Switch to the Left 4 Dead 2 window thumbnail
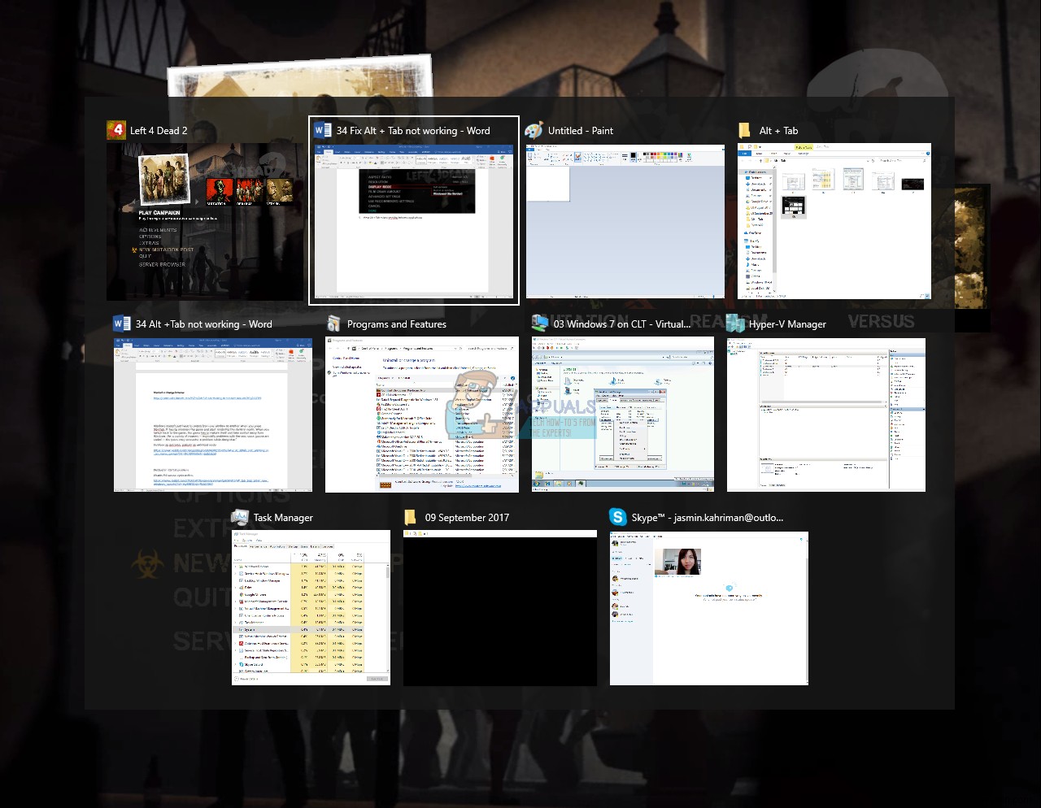Screen dimensions: 1041x808 [x=205, y=222]
